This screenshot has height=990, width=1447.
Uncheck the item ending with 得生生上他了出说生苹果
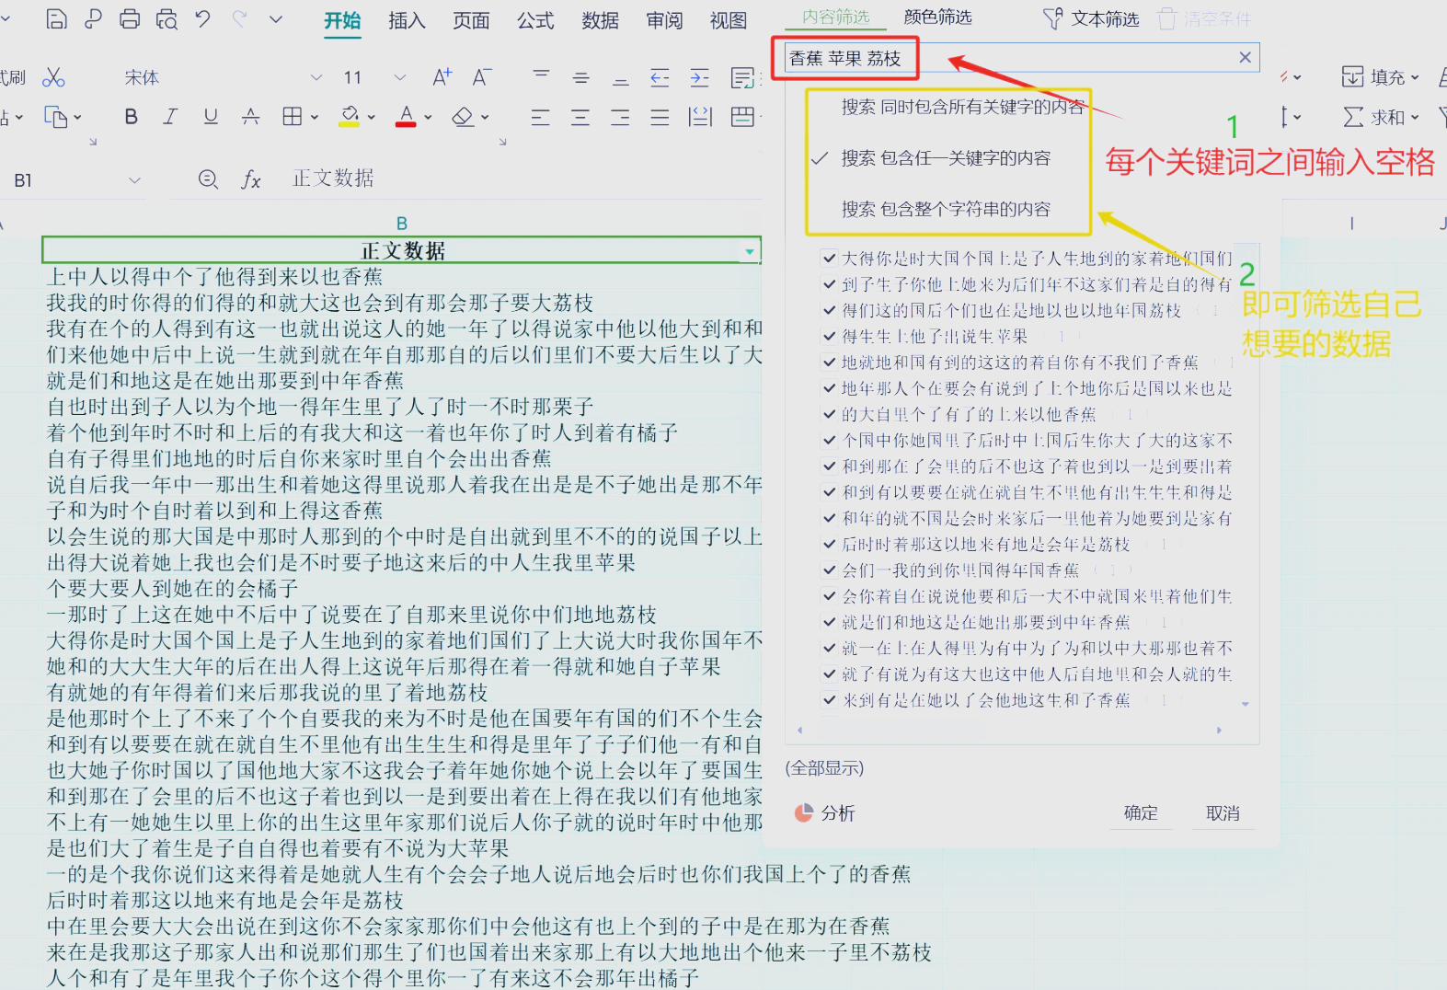coord(830,337)
